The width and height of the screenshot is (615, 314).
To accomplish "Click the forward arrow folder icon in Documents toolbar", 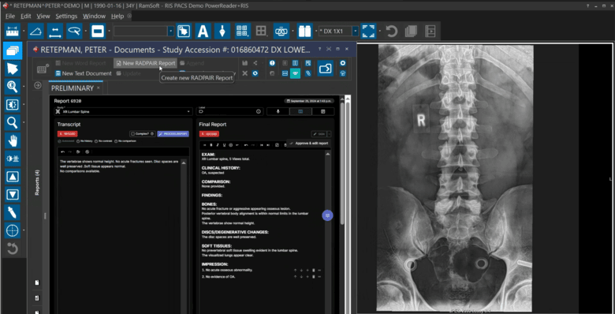I will pos(325,69).
